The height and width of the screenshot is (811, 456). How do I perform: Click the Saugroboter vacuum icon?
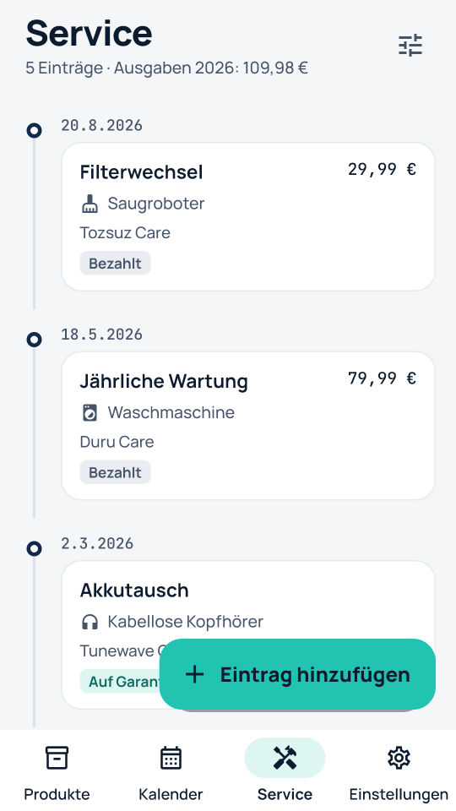point(90,204)
